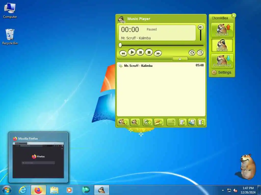Click the Paused status label
This screenshot has height=195, width=261.
tap(152, 29)
